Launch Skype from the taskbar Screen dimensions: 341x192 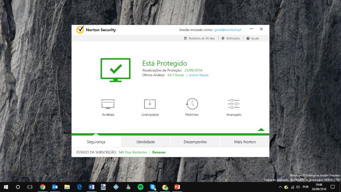point(153,187)
